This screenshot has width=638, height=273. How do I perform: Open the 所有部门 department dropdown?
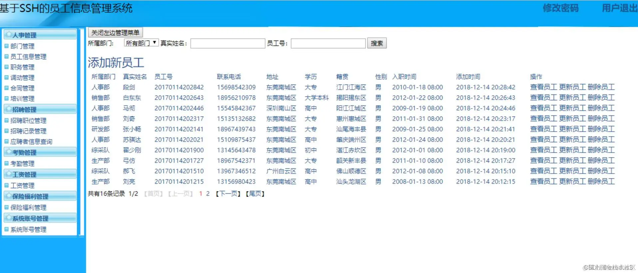141,43
